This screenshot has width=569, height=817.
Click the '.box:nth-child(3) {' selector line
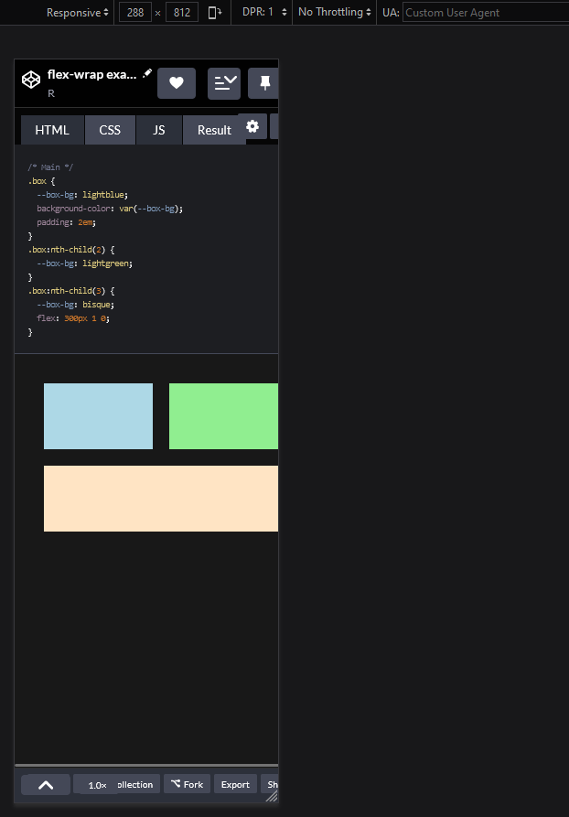(71, 291)
